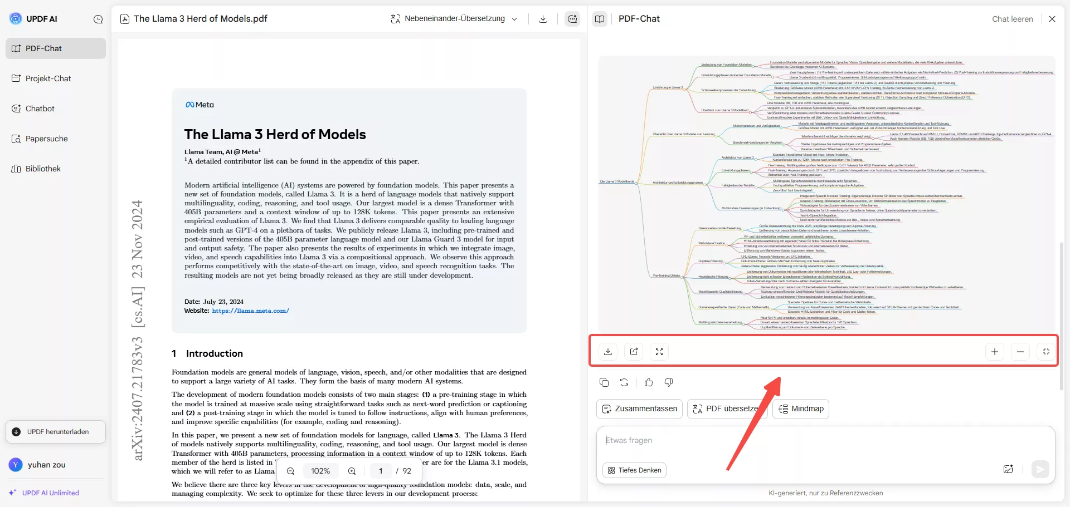
Task: Select Chatbot in sidebar
Action: click(56, 109)
